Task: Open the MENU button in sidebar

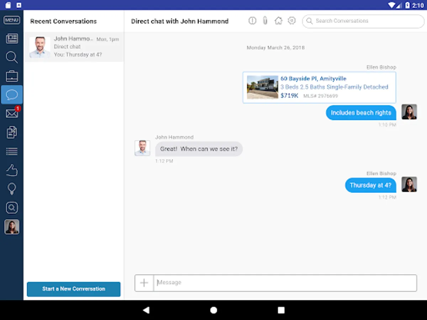Action: (x=11, y=20)
